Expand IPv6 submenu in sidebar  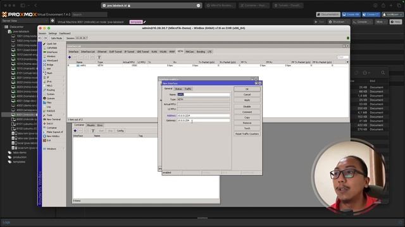(x=54, y=81)
